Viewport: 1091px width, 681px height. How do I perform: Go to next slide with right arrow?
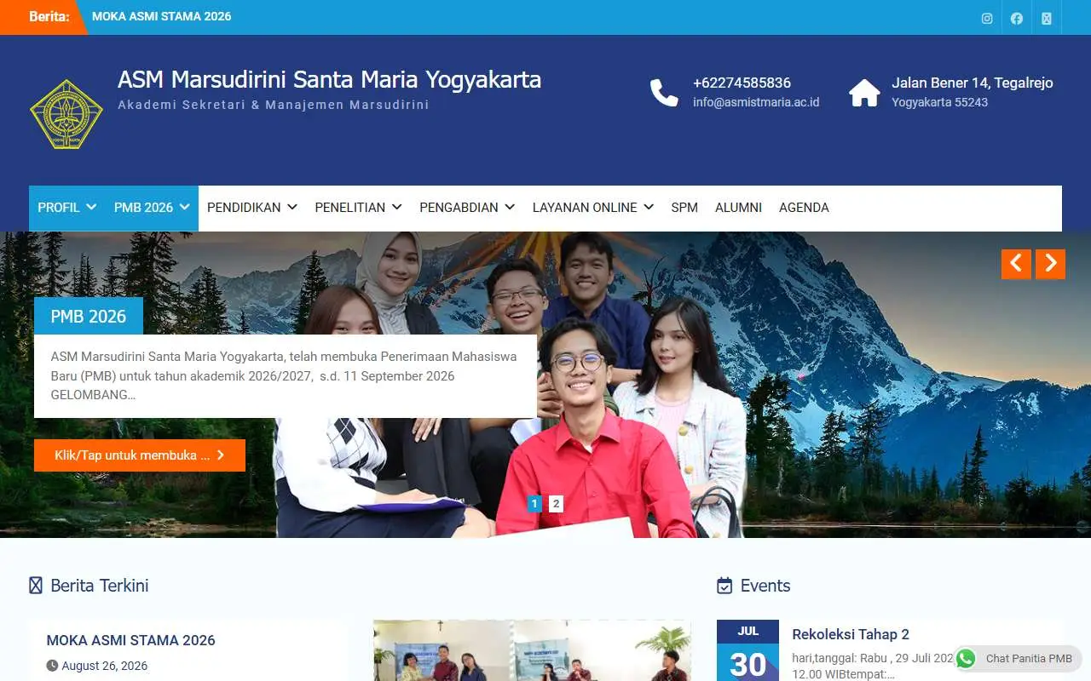pyautogui.click(x=1050, y=264)
